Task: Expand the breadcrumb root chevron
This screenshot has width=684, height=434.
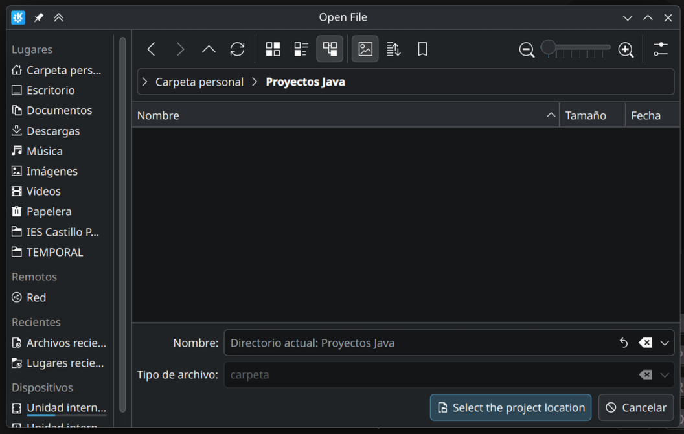Action: (x=145, y=82)
